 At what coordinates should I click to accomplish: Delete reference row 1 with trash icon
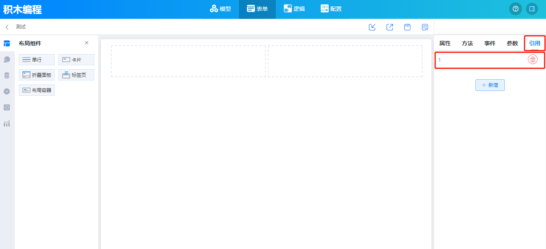pyautogui.click(x=532, y=60)
